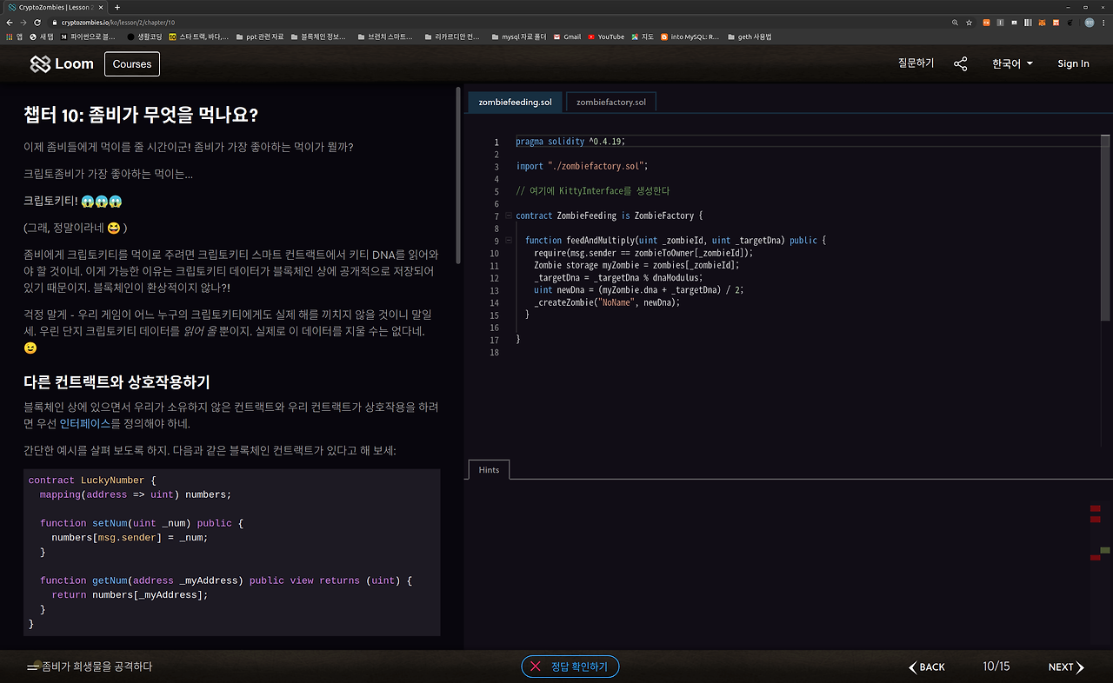Image resolution: width=1113 pixels, height=683 pixels.
Task: Click Sign In
Action: point(1073,63)
